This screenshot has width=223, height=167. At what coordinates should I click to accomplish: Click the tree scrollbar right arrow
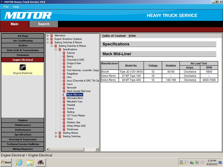pyautogui.click(x=97, y=149)
